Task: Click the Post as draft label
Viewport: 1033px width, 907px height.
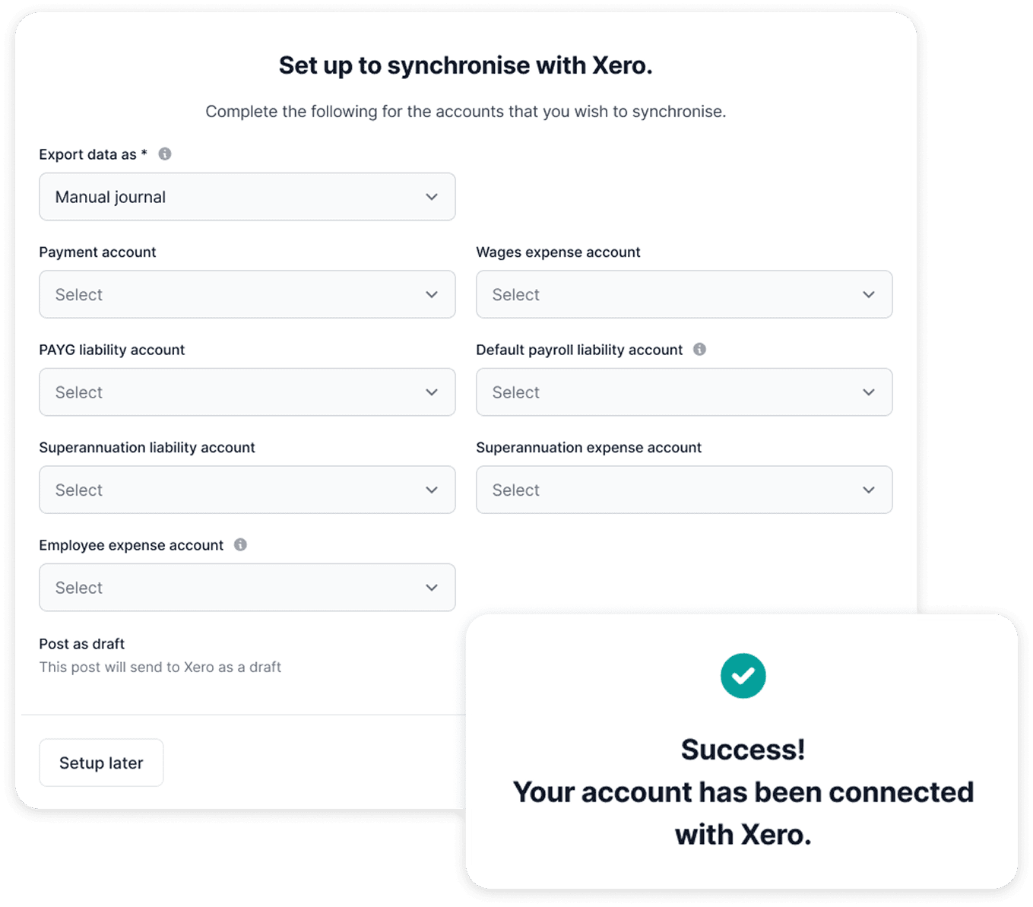Action: 82,644
